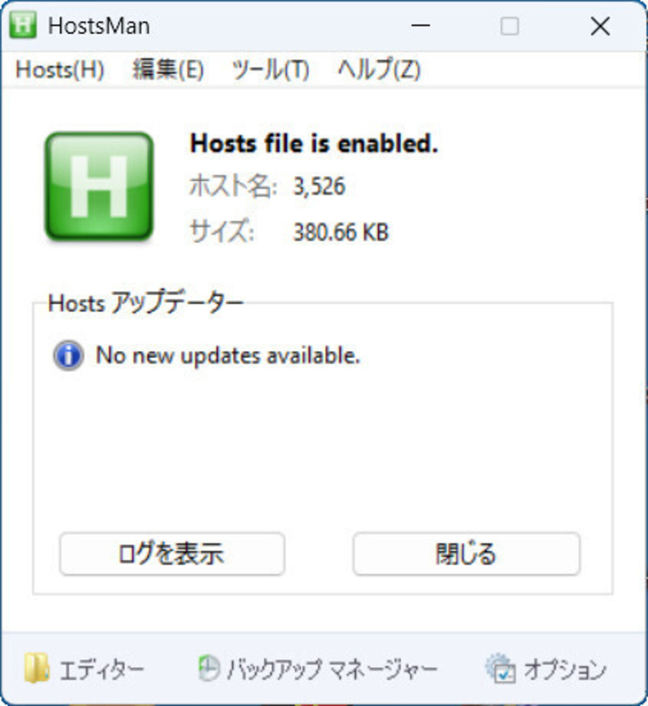The image size is (648, 706).
Task: Click the ホスト名 count value 3,526
Action: tap(319, 187)
